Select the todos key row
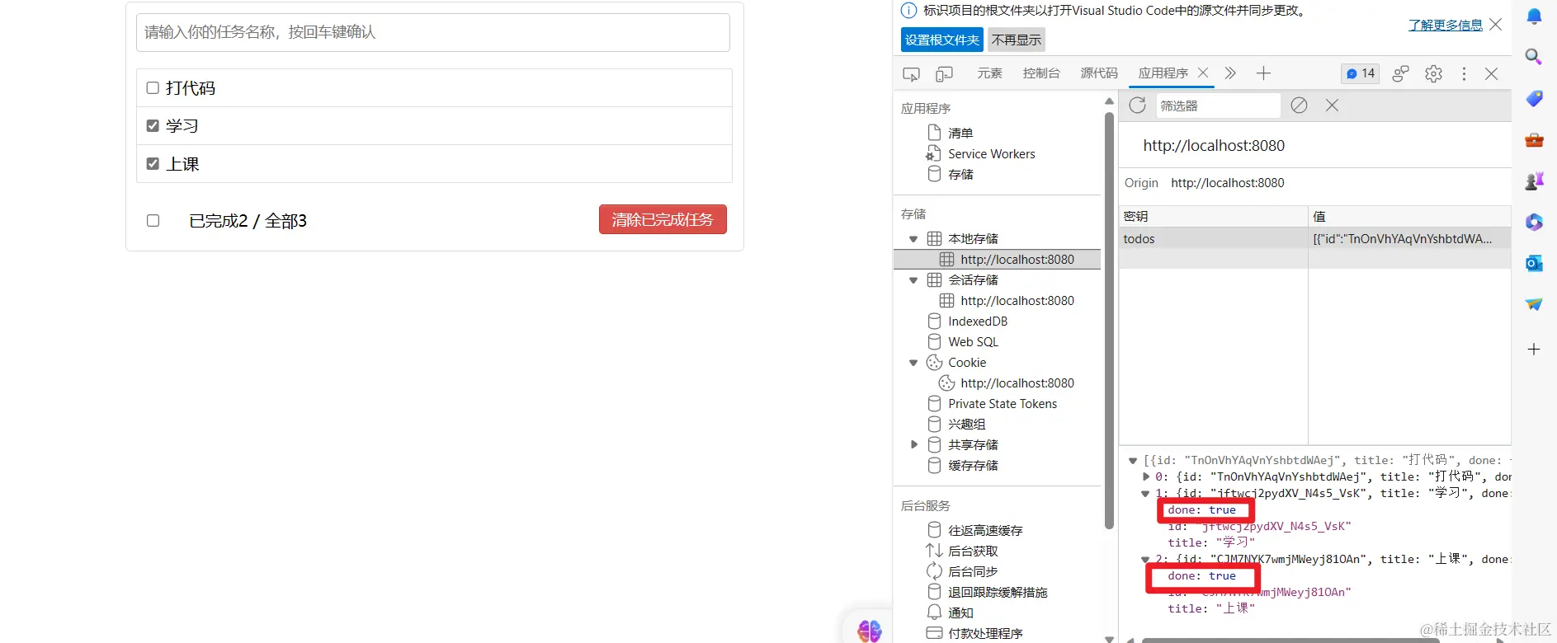This screenshot has width=1557, height=643. point(1315,239)
